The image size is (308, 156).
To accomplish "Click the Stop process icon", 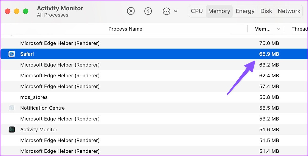I will pos(131,11).
